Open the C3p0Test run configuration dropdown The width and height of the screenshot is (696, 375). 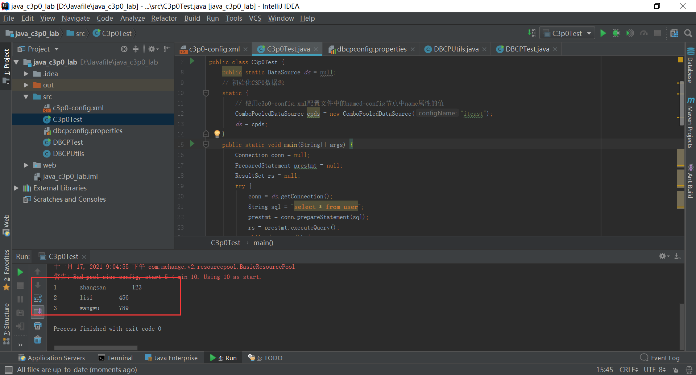point(567,33)
